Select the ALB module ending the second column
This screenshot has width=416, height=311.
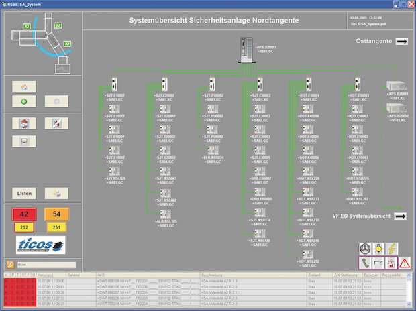166,214
